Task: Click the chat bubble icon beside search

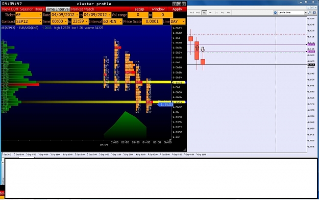Action: click(x=314, y=13)
